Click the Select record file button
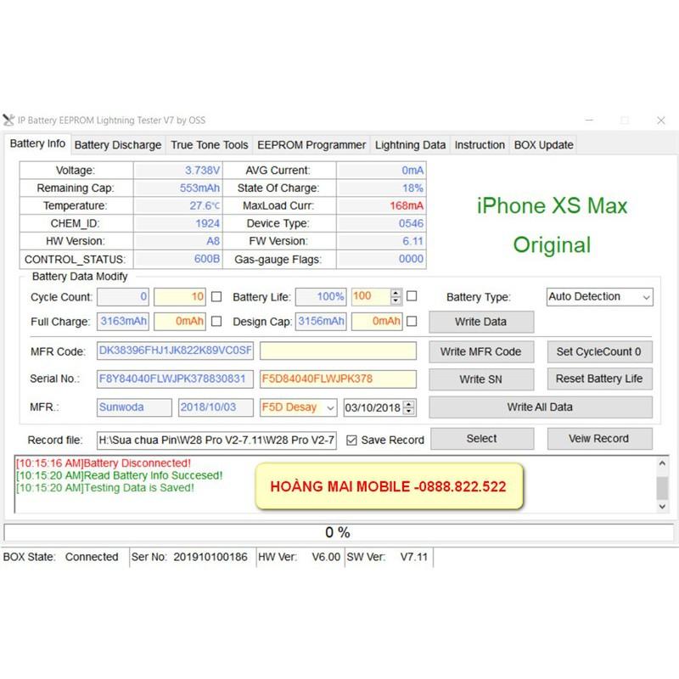 482,439
